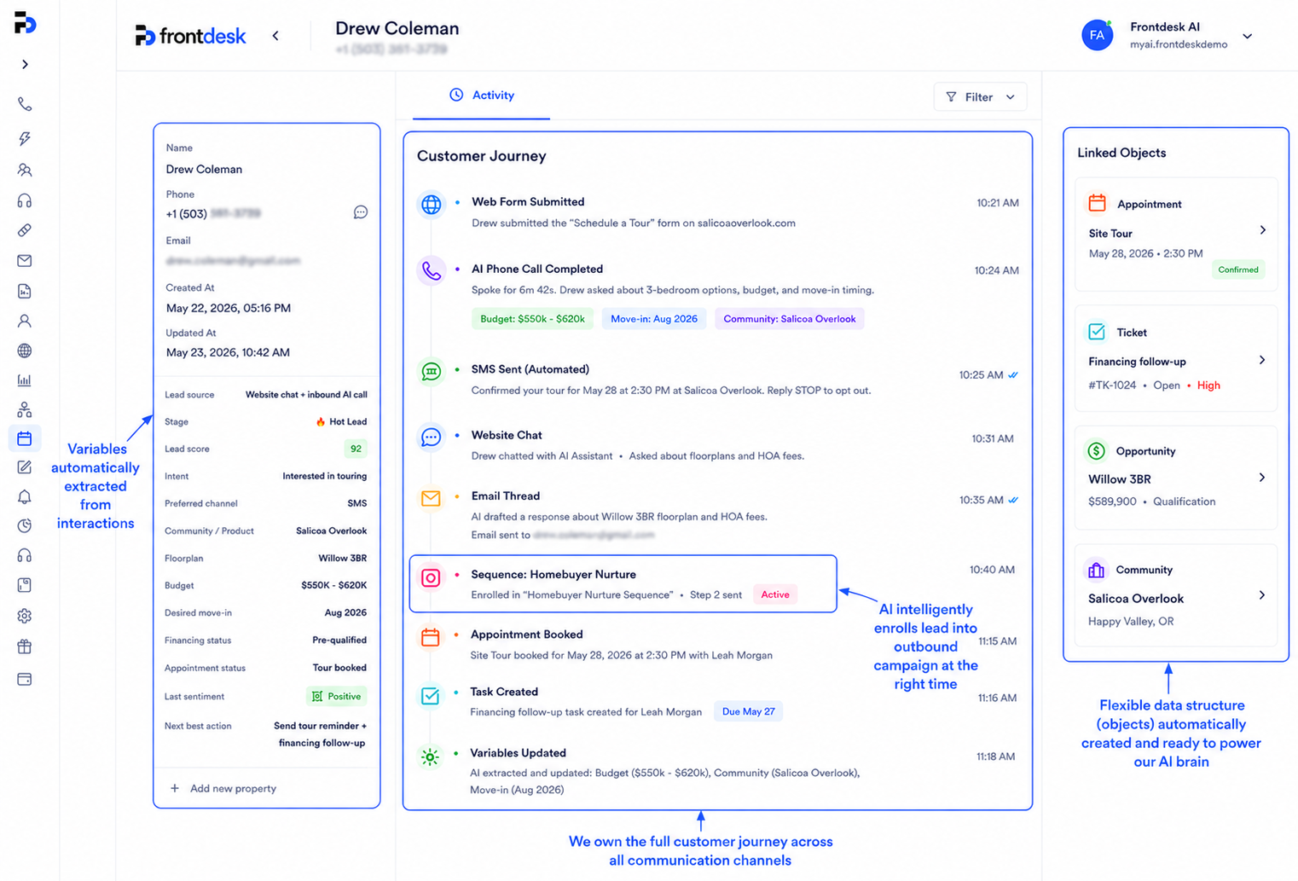Screen dimensions: 1298x881
Task: Select the highlighted calendar icon in sidebar
Action: tap(25, 438)
